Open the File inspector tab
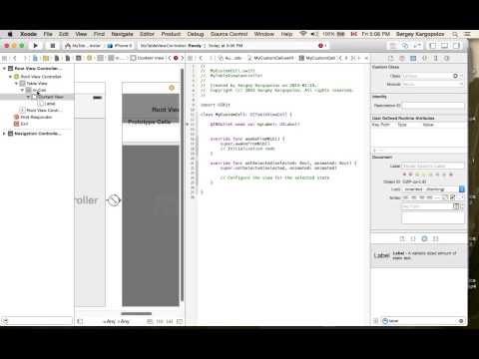 (391, 58)
